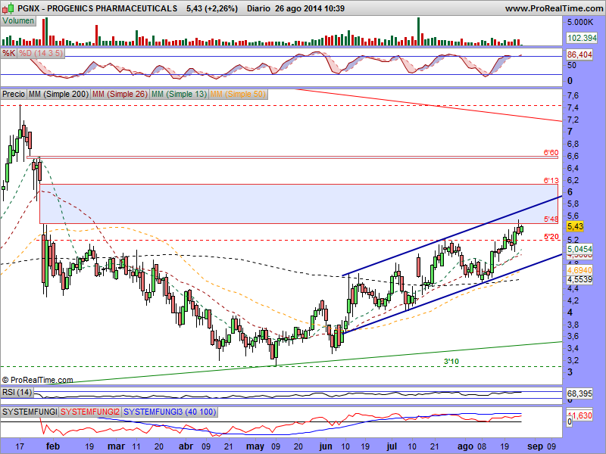Click the SYSTEMFUNGI value 11,630
The image size is (606, 454).
581,415
